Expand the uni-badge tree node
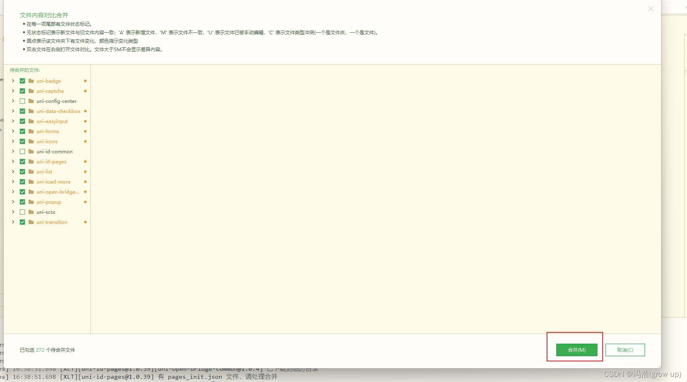The image size is (687, 382). [13, 81]
